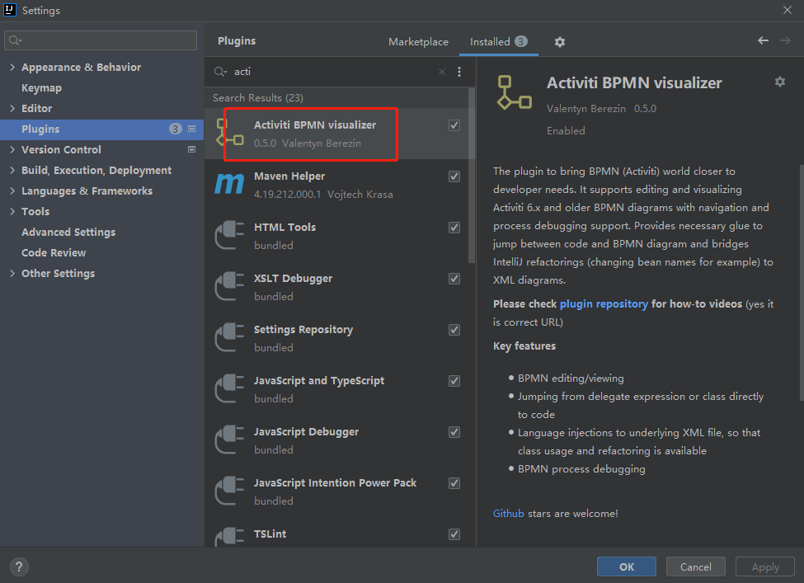Expand the Version Control node

click(12, 150)
